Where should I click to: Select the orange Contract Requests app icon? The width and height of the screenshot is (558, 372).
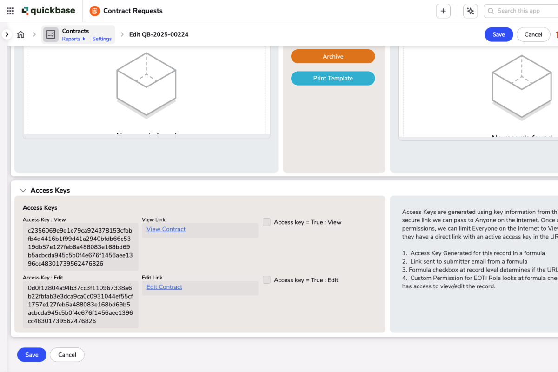94,11
